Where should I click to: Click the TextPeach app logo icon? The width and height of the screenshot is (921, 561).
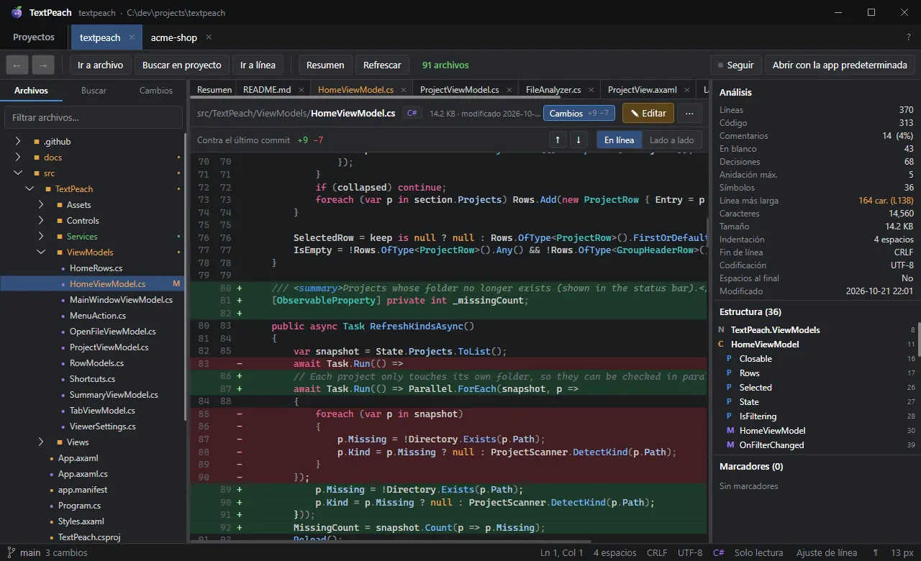coord(17,12)
